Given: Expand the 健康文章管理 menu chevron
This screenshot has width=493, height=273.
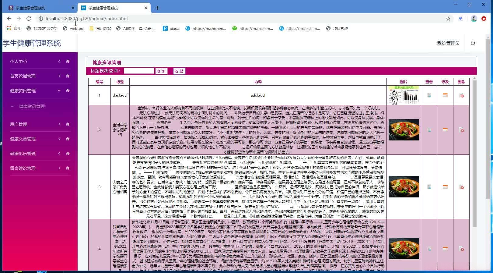Looking at the screenshot, I should [59, 139].
